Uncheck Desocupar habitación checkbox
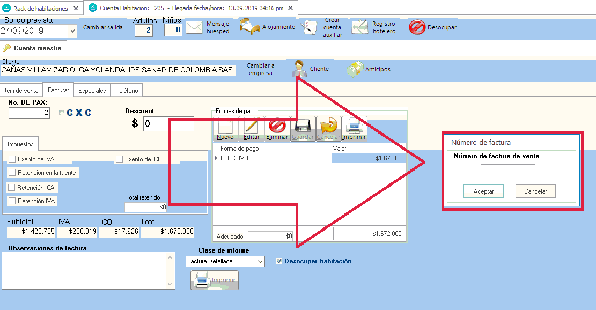 point(279,261)
